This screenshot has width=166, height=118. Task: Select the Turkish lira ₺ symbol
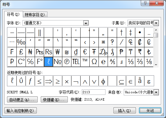point(149,52)
